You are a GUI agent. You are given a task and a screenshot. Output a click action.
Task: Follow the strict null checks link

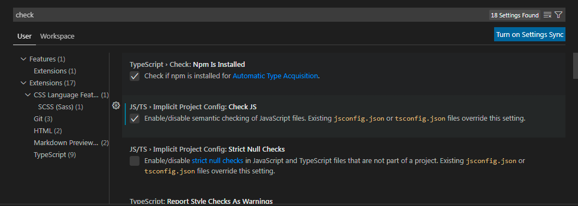[x=217, y=161]
